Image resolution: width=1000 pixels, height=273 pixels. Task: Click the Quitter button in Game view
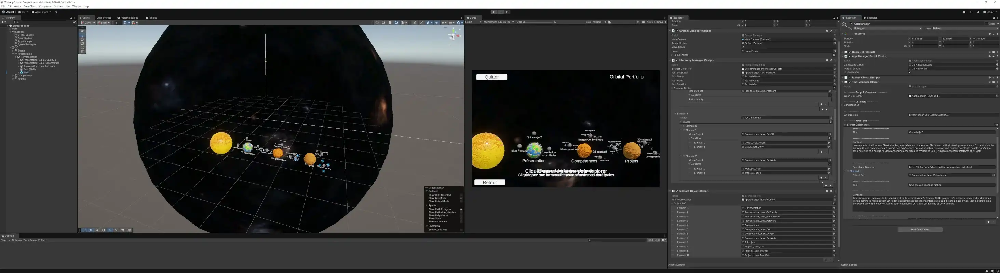(x=491, y=77)
